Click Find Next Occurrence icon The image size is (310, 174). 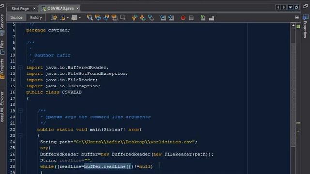click(x=106, y=18)
